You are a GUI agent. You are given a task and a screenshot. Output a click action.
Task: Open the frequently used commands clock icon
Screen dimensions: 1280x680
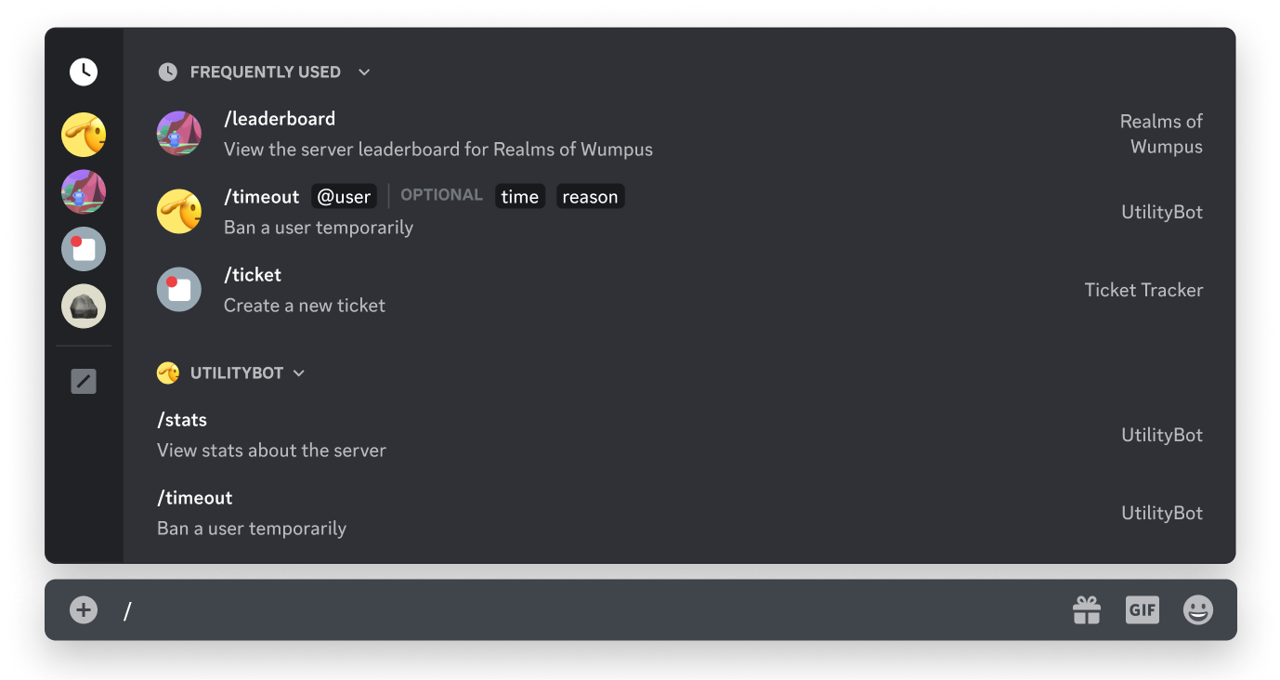click(83, 72)
